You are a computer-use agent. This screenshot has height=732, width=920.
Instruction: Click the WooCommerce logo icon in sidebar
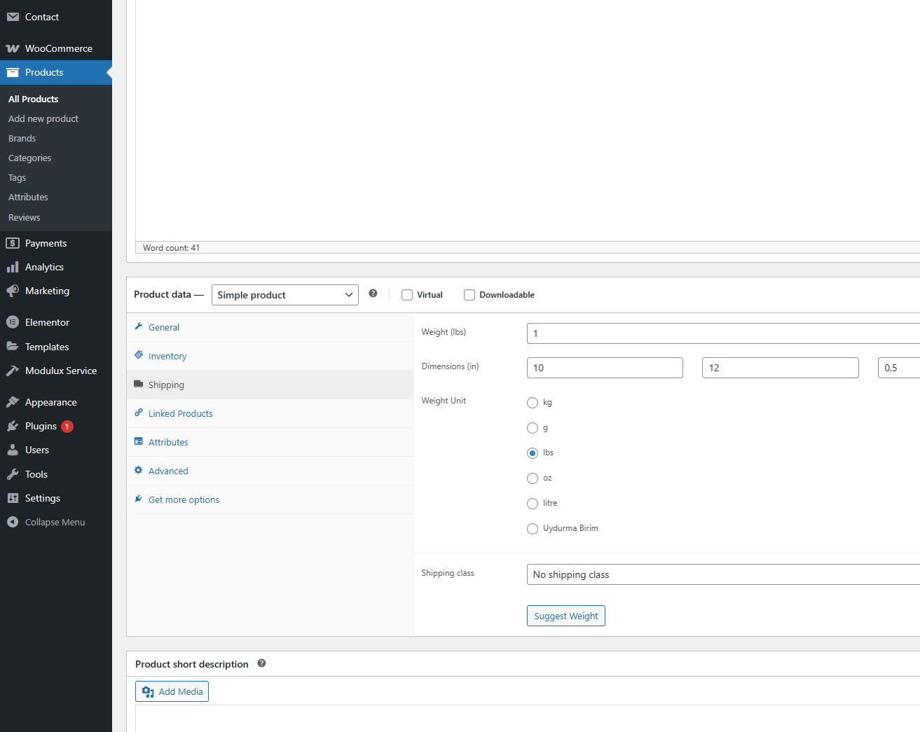tap(13, 48)
